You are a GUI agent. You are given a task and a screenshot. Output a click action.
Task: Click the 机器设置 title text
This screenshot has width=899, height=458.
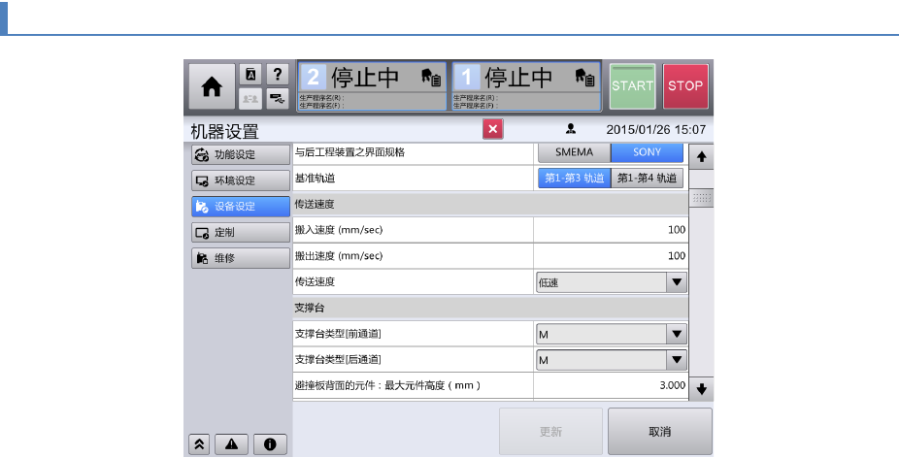(225, 131)
